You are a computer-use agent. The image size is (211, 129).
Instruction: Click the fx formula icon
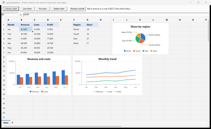tap(20, 15)
